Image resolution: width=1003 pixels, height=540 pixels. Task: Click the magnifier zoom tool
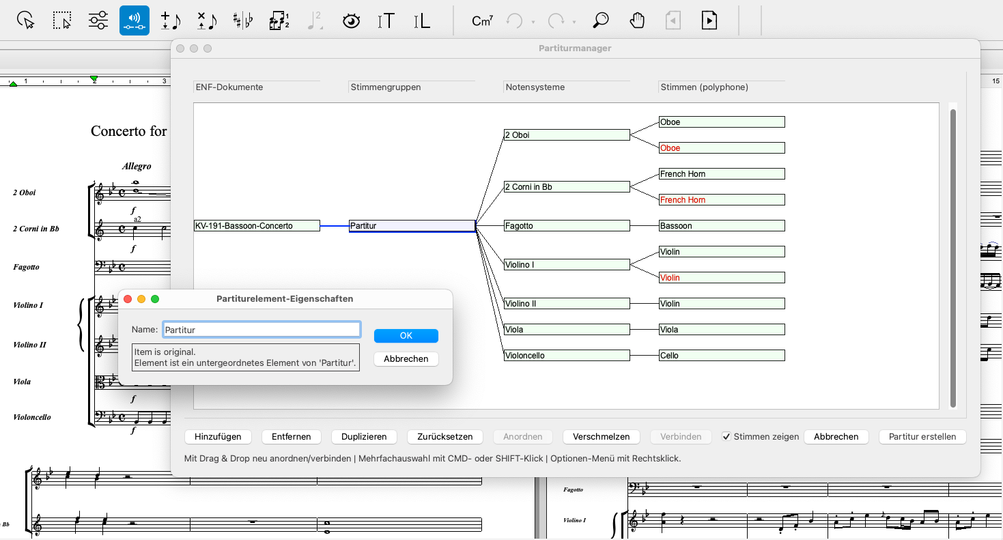(x=600, y=20)
